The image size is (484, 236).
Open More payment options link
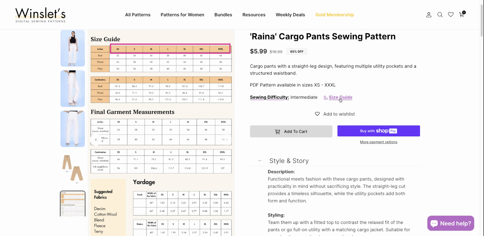pyautogui.click(x=379, y=142)
